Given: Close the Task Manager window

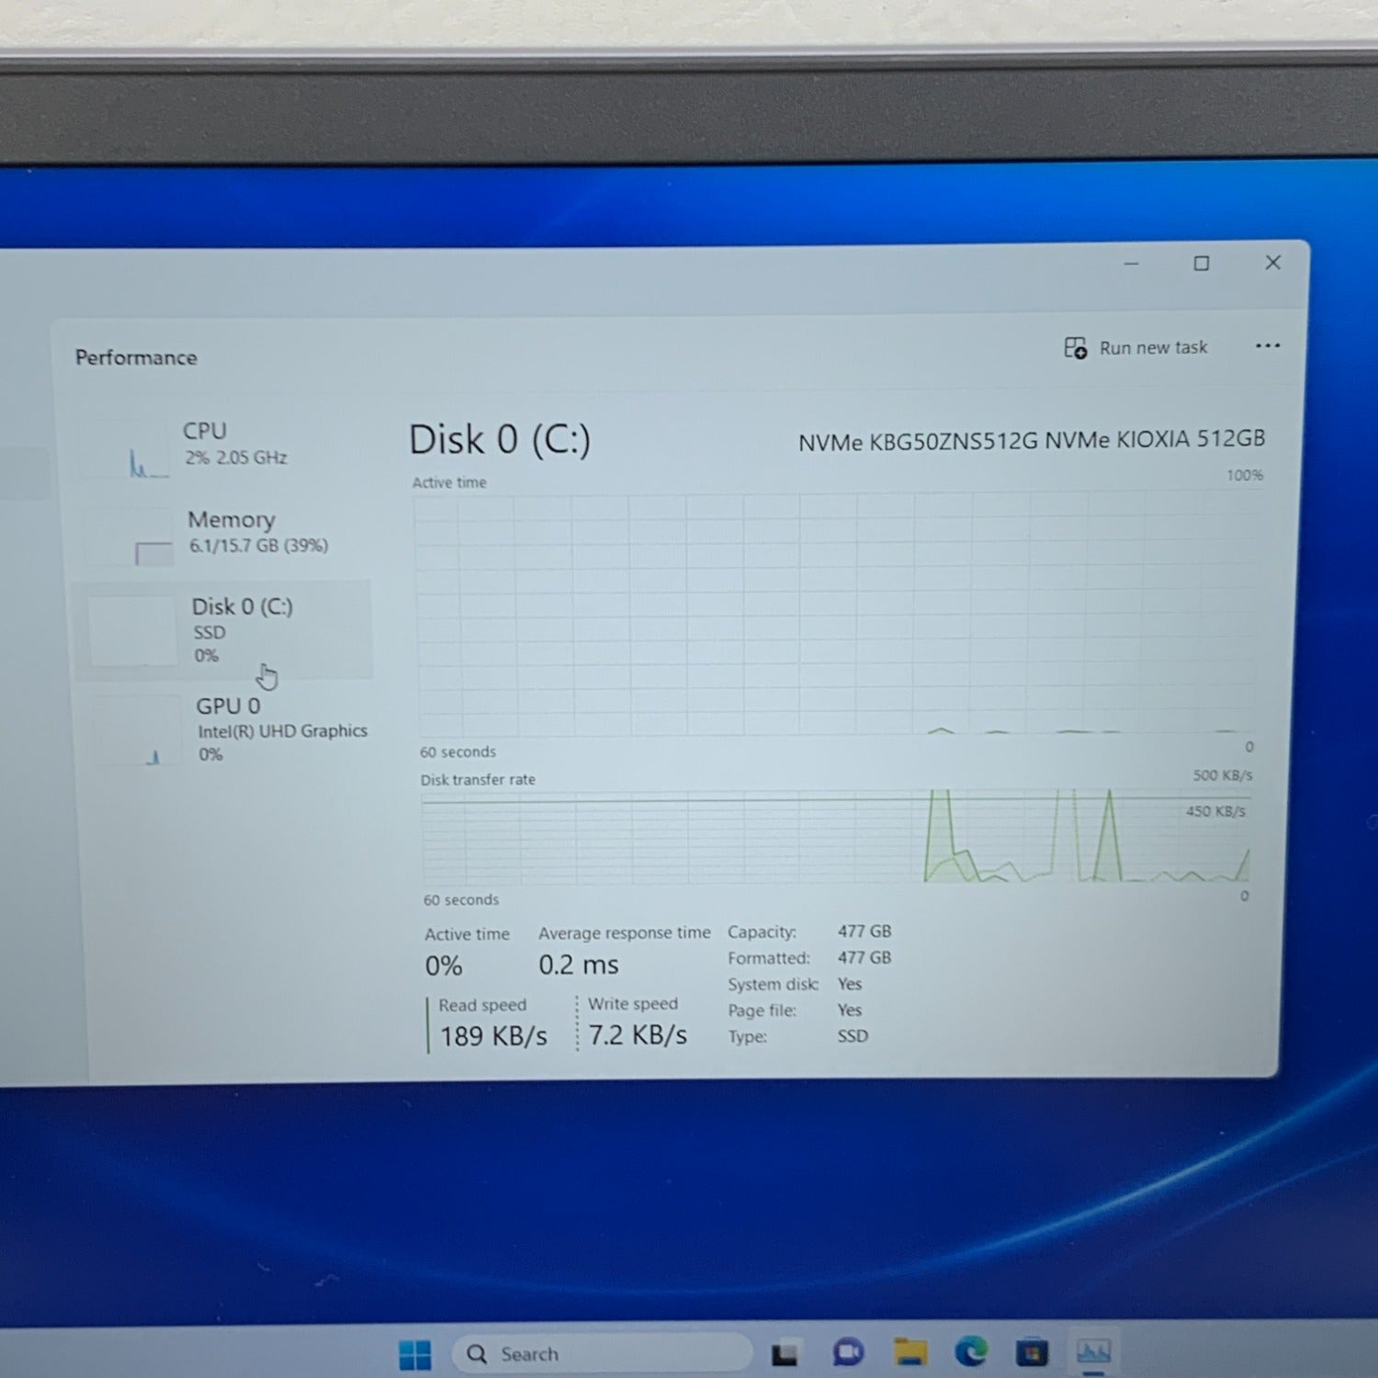Looking at the screenshot, I should pos(1272,263).
